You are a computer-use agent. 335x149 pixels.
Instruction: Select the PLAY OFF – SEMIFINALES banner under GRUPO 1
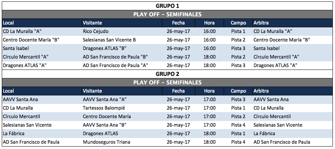[x=167, y=15]
